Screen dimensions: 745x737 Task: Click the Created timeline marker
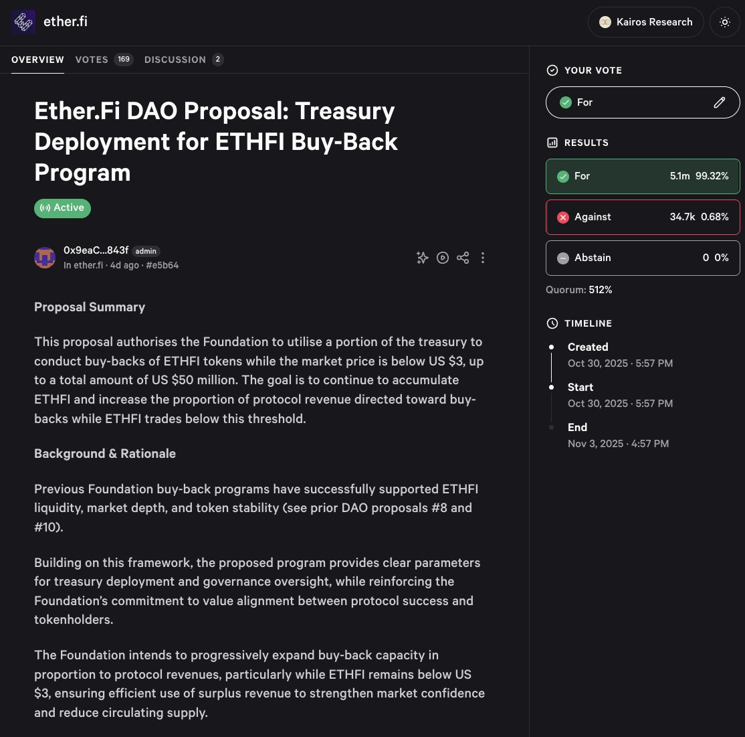[551, 347]
